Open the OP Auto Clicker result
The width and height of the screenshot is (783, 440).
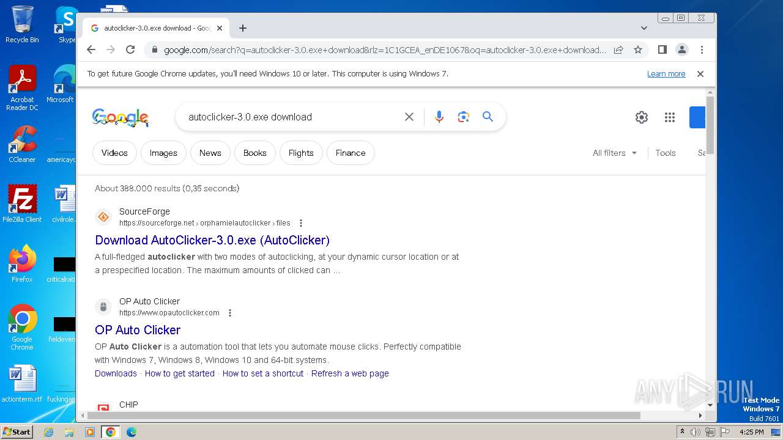pyautogui.click(x=138, y=330)
